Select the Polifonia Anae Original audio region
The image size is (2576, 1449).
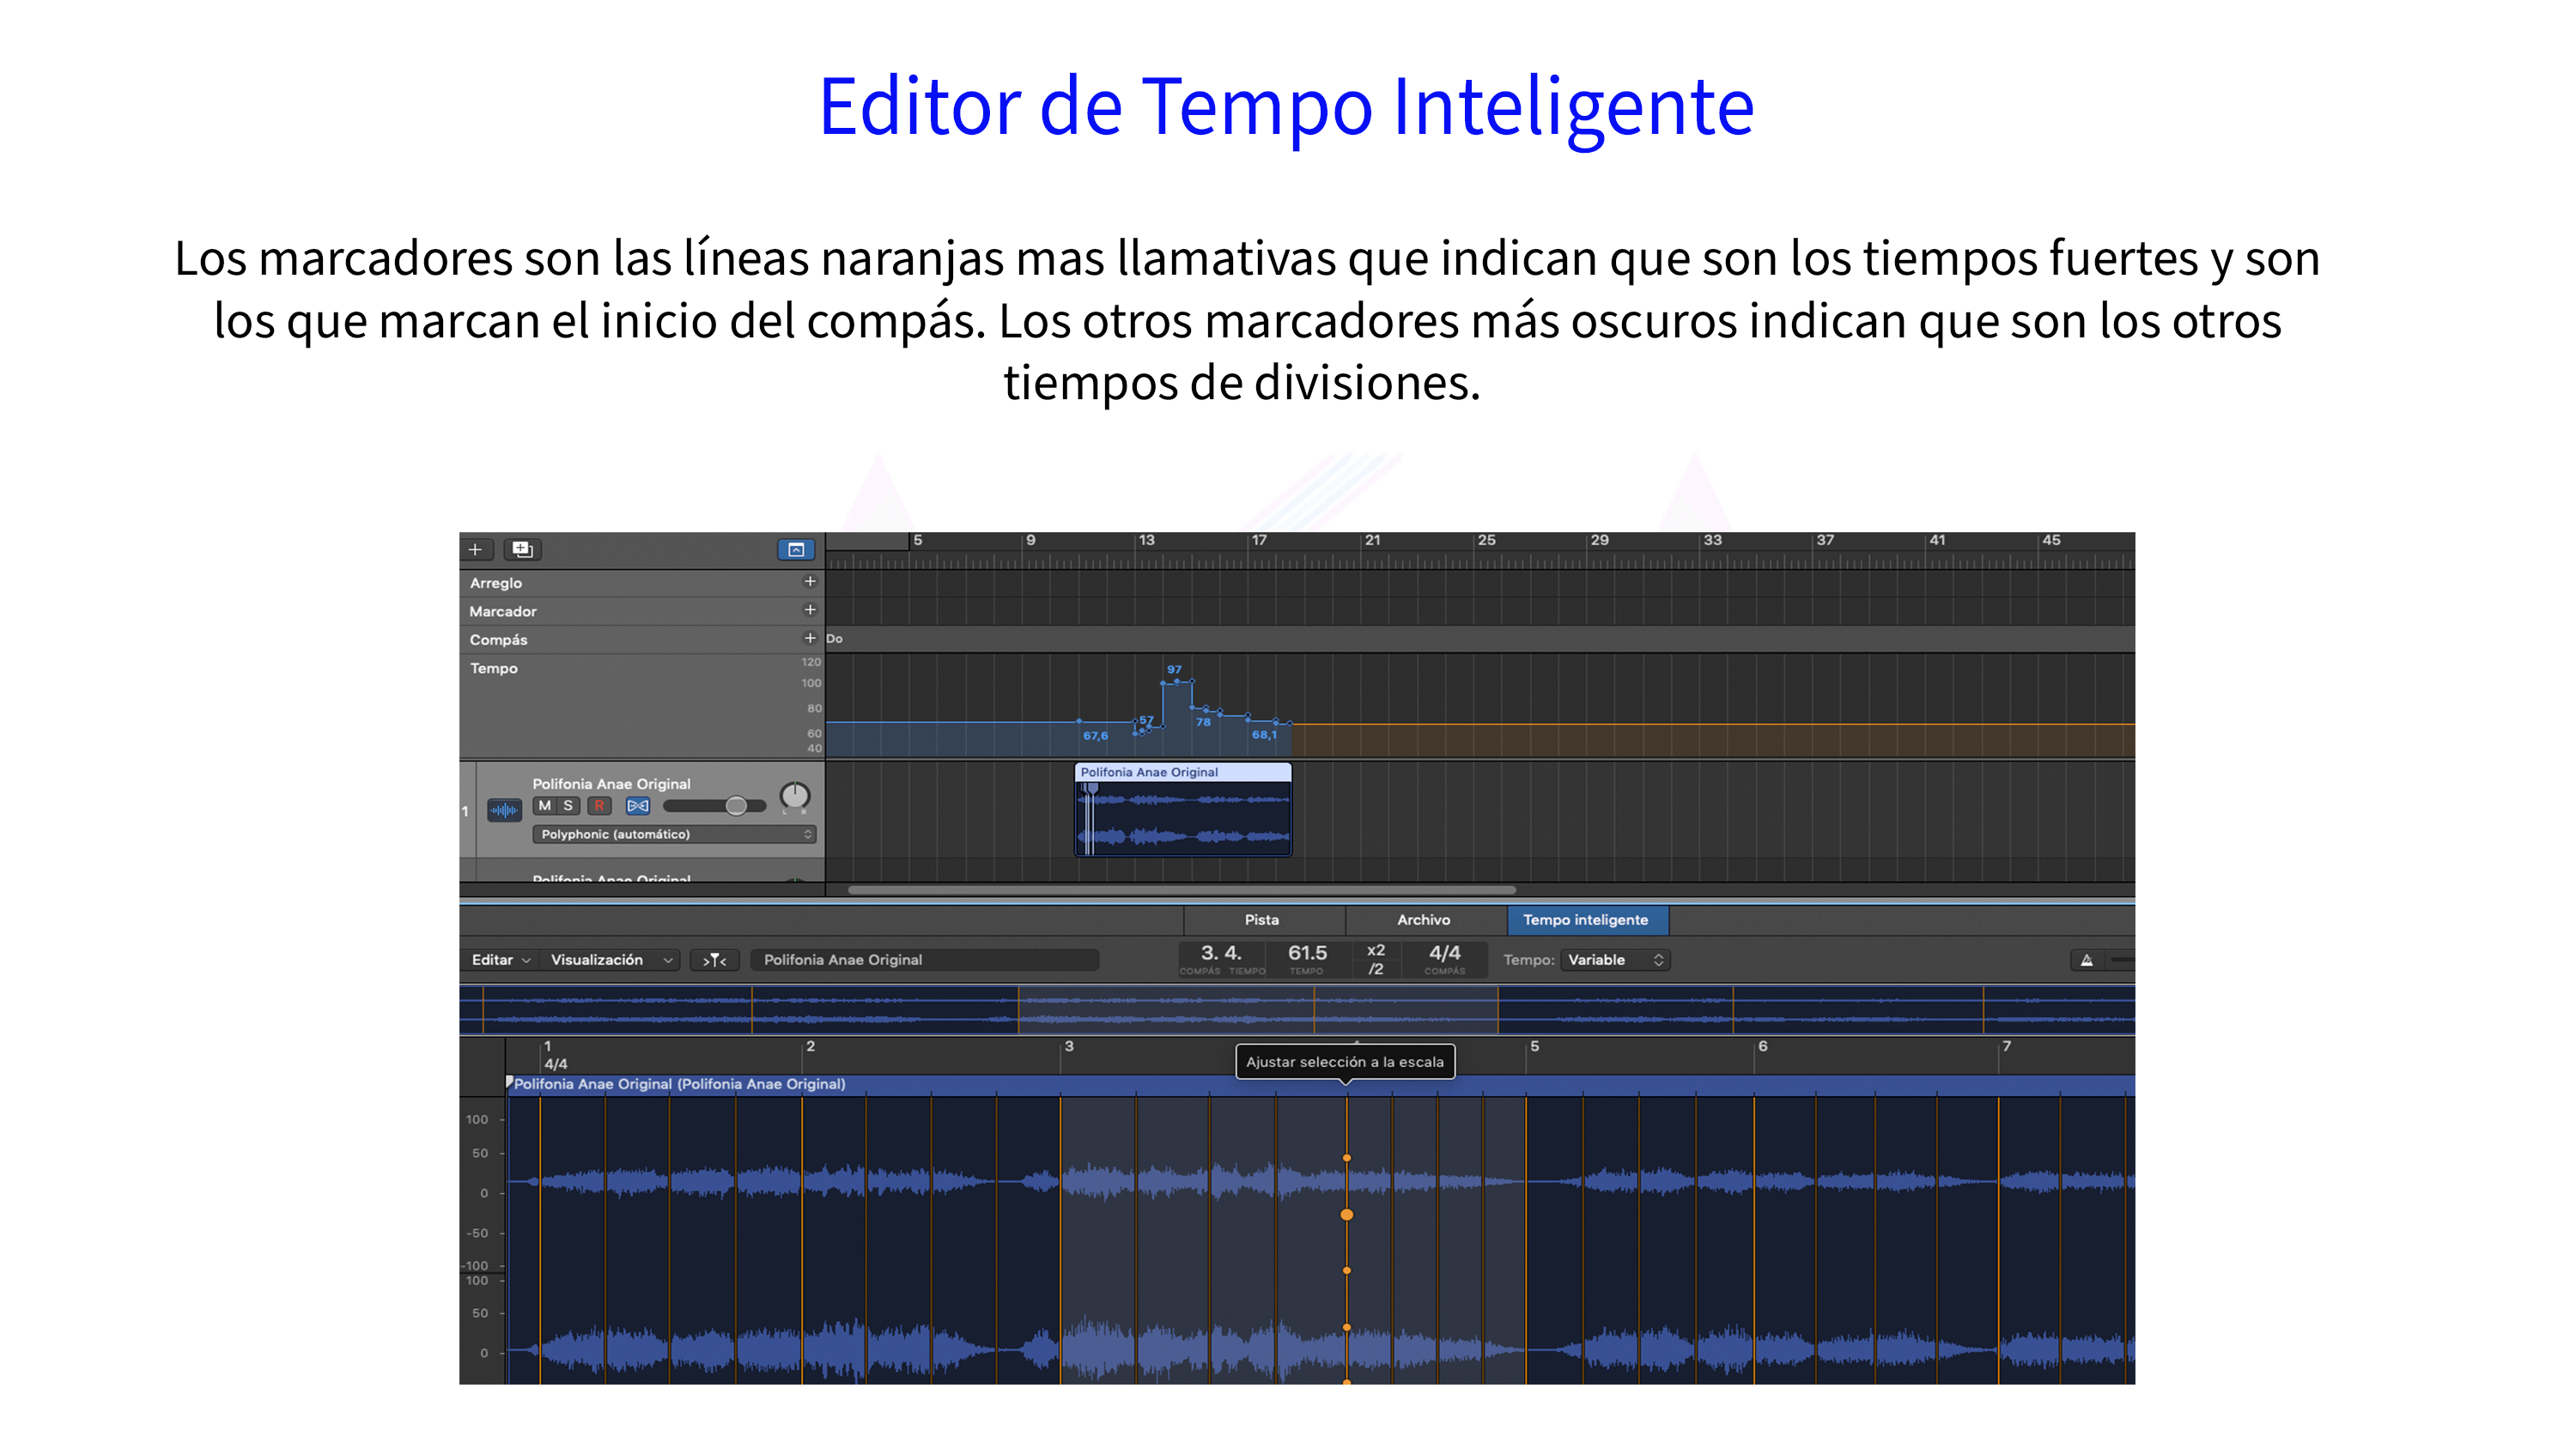[1183, 810]
